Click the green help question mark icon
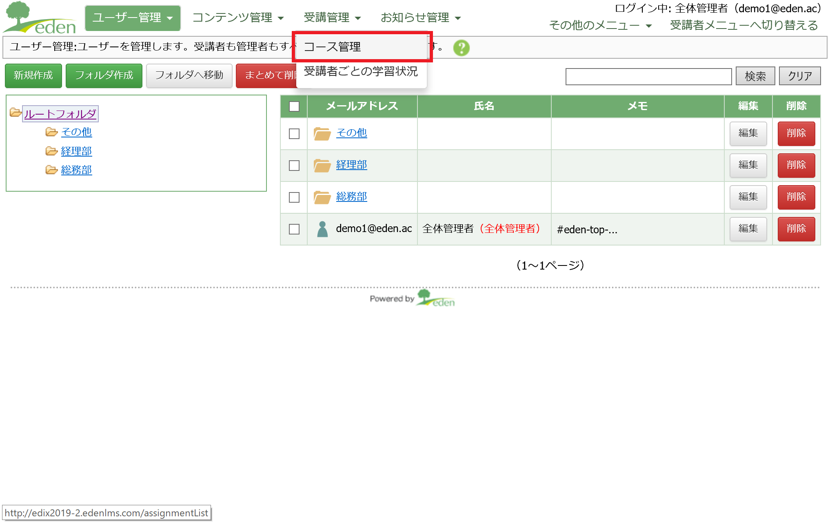 (461, 48)
